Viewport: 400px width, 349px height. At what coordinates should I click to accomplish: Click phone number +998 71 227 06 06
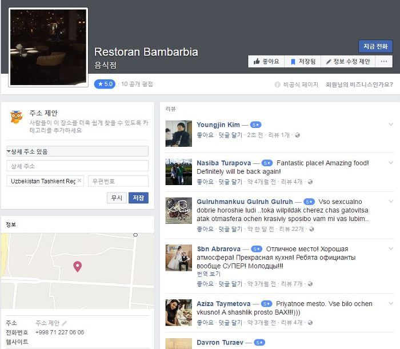[59, 332]
